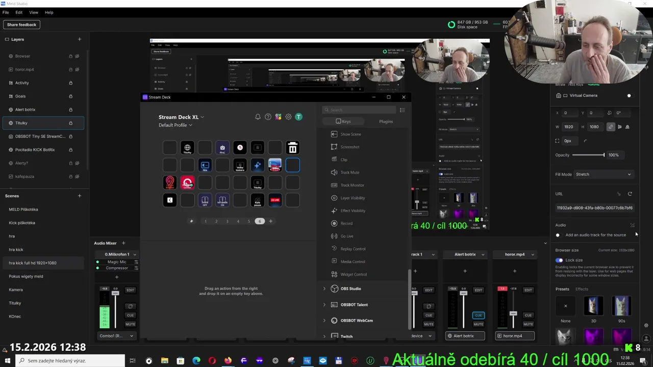The height and width of the screenshot is (367, 653).
Task: Open Fill Mode Stretch dropdown
Action: (x=603, y=174)
